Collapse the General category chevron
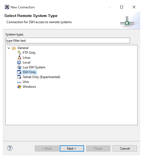This screenshot has height=158, width=144. [9, 48]
